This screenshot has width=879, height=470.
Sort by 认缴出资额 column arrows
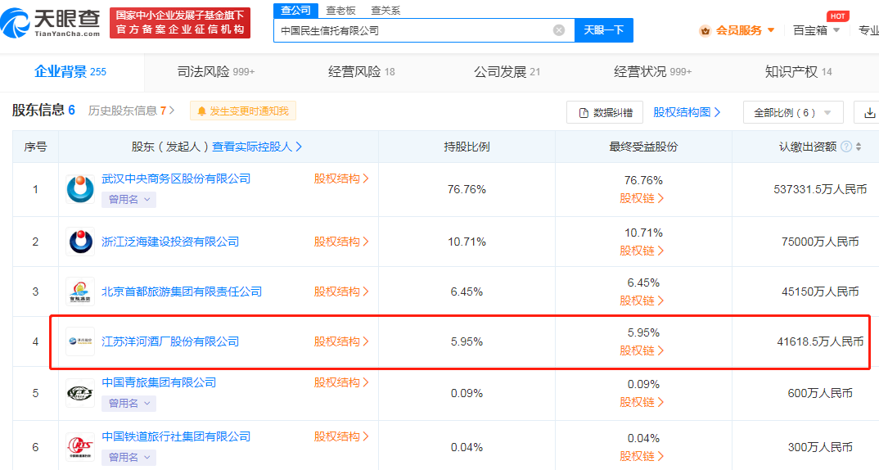858,147
